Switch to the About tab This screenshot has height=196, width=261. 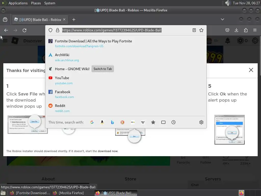pyautogui.click(x=48, y=179)
